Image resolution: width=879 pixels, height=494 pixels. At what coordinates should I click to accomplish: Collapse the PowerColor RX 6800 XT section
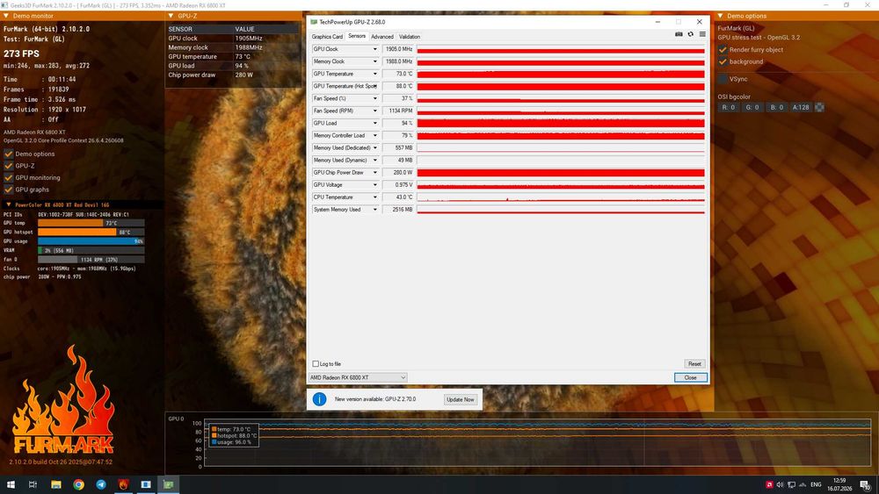9,204
